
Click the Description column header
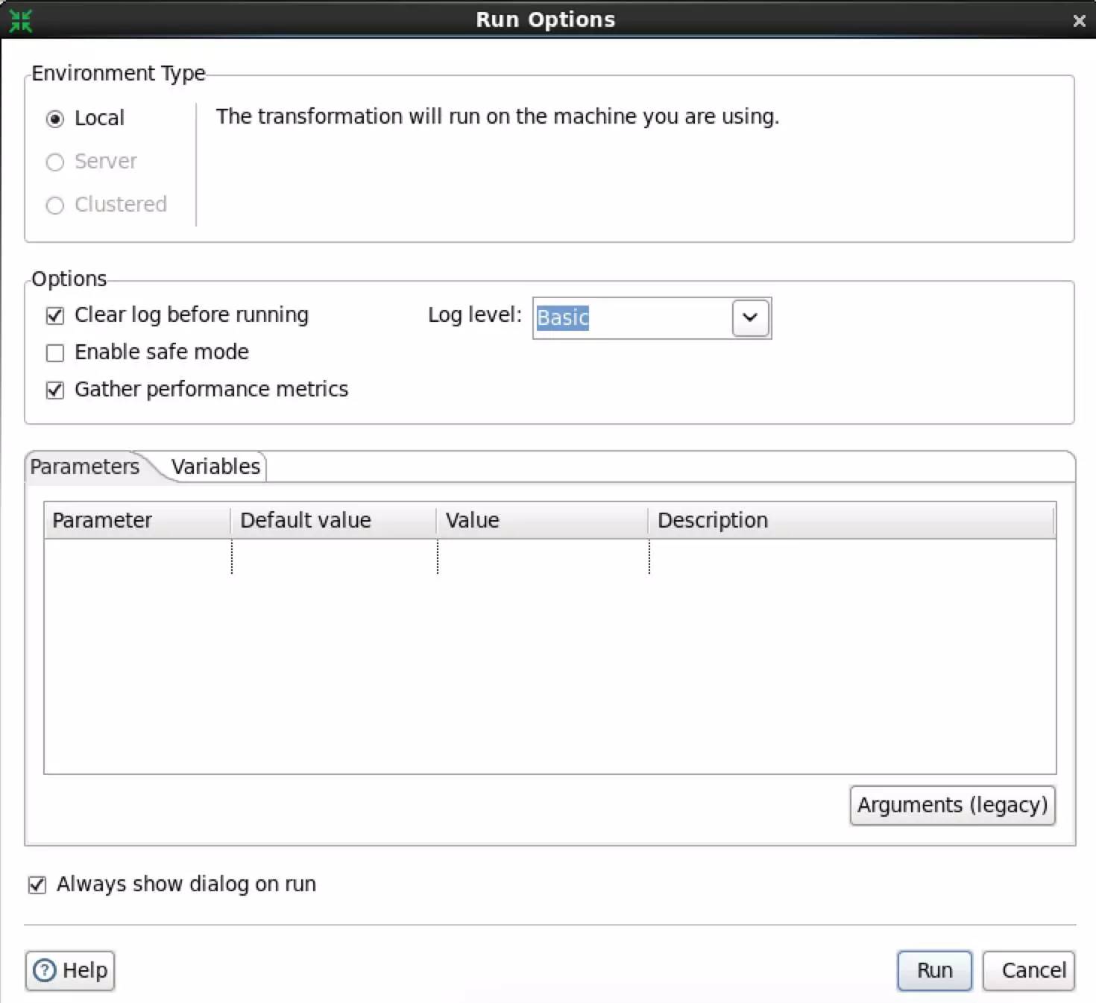click(852, 520)
